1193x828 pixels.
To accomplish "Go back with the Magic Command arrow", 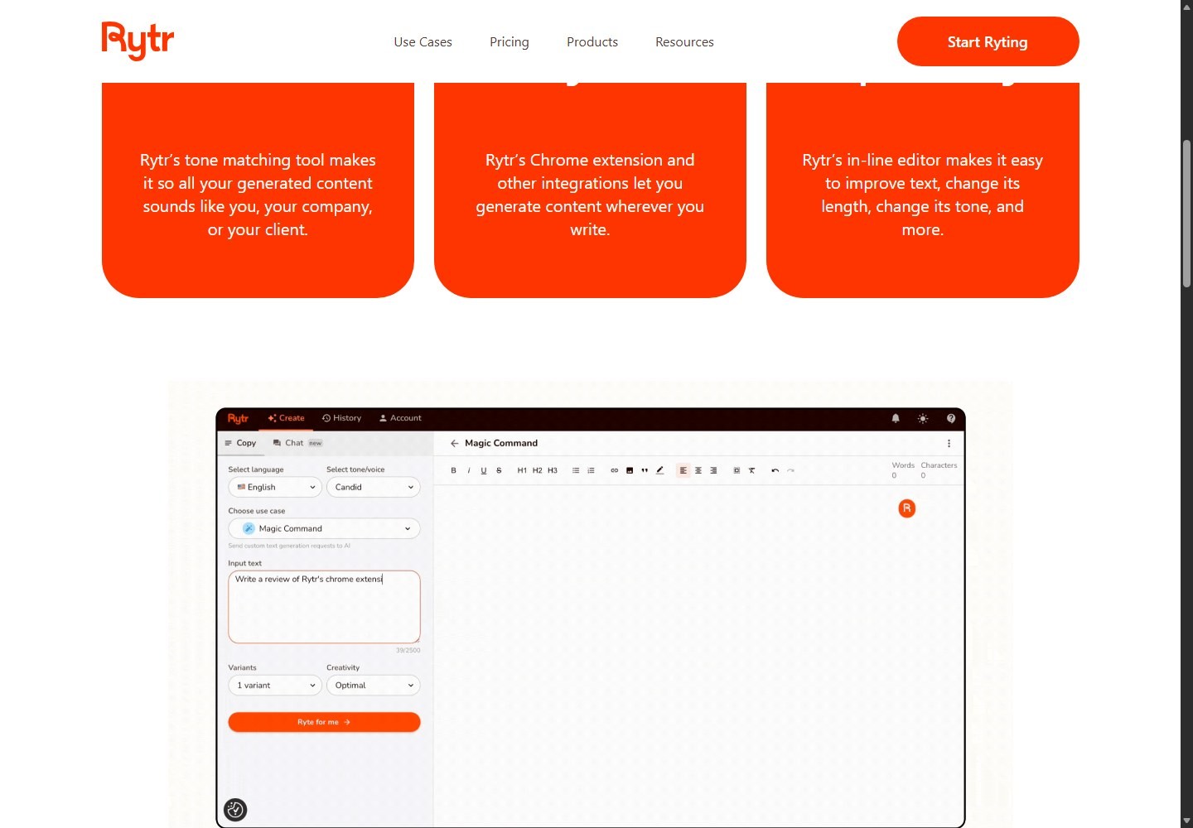I will [454, 444].
